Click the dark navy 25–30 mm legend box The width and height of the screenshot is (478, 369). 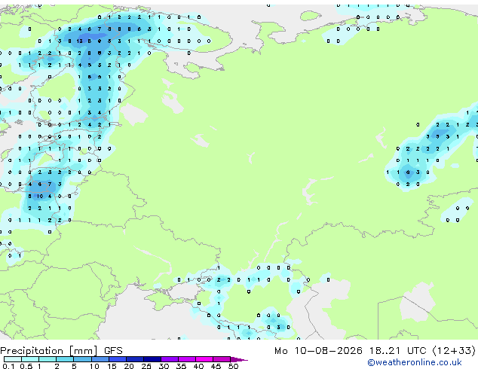(152, 359)
